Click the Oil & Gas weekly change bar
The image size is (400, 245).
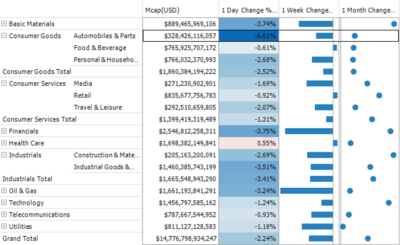[306, 191]
